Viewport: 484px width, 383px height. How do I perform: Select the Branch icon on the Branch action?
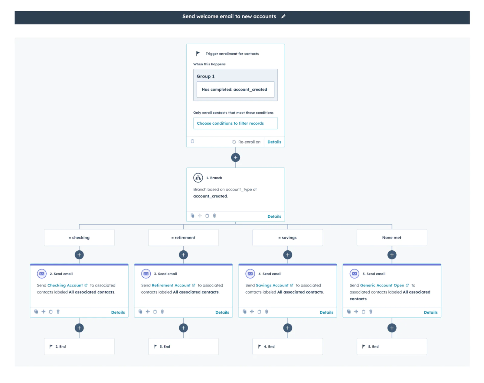pos(198,178)
